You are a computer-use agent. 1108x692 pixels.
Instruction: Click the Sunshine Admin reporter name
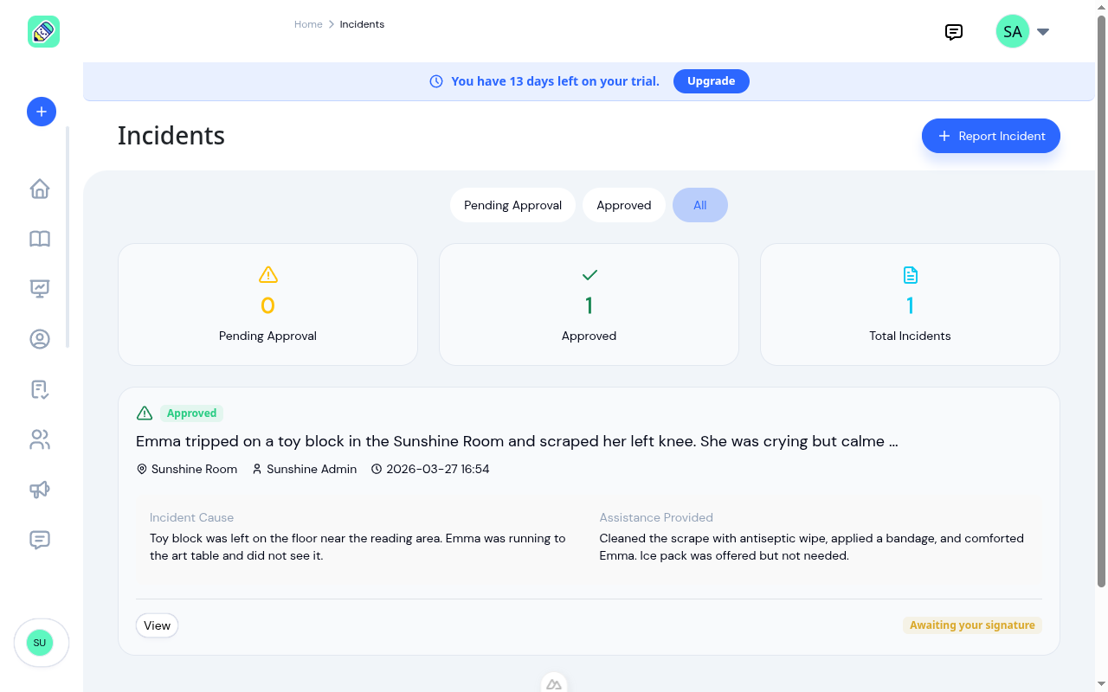[x=312, y=469]
